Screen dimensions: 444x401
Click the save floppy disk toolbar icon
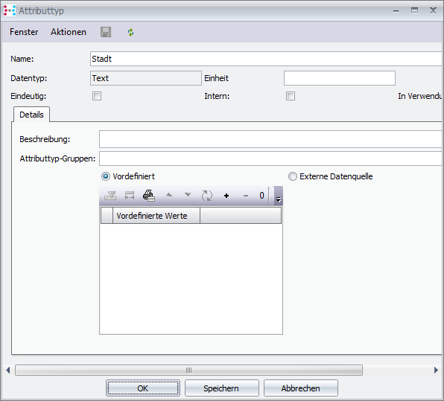click(106, 32)
